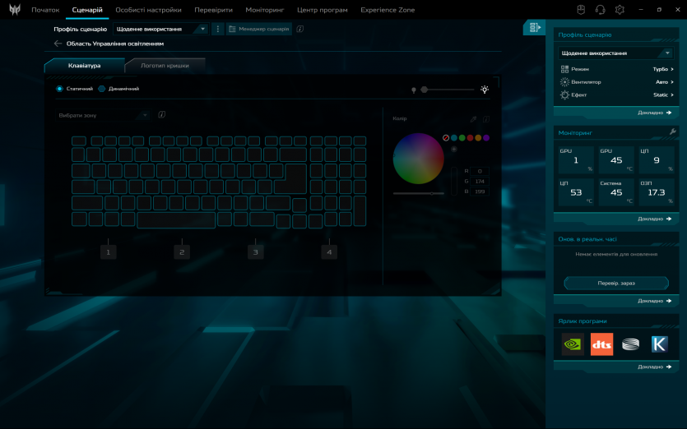Switch to the Логотип кришки tab
Image resolution: width=687 pixels, height=429 pixels.
pos(165,65)
